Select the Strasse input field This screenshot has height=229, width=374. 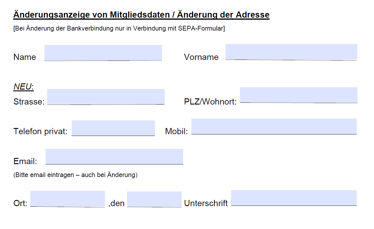(106, 96)
